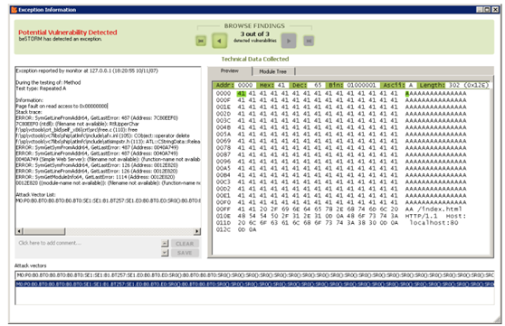Click the Hex field value 41

click(x=281, y=85)
